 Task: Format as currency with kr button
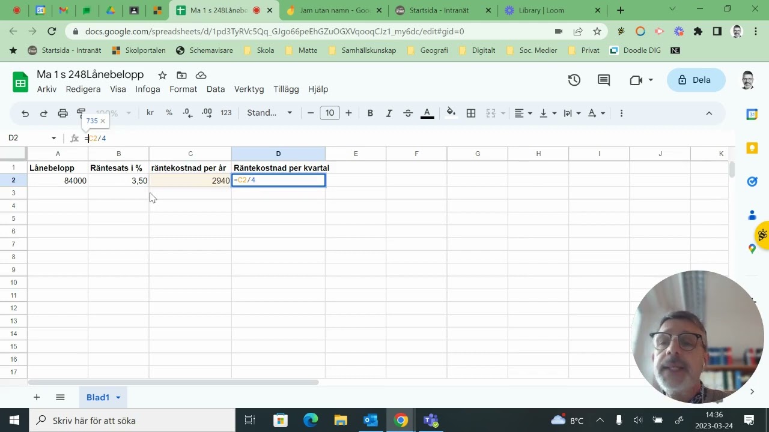pyautogui.click(x=150, y=113)
